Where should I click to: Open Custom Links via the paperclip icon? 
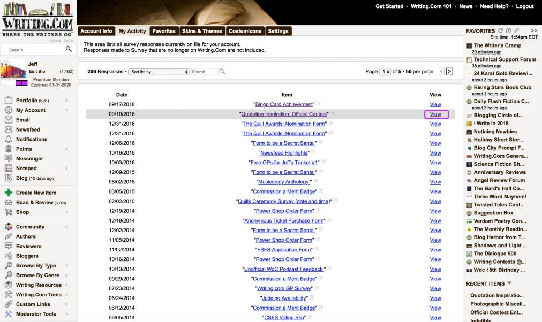tap(9, 304)
